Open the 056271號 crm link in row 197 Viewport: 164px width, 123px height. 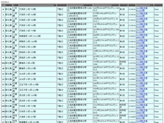tap(142, 117)
